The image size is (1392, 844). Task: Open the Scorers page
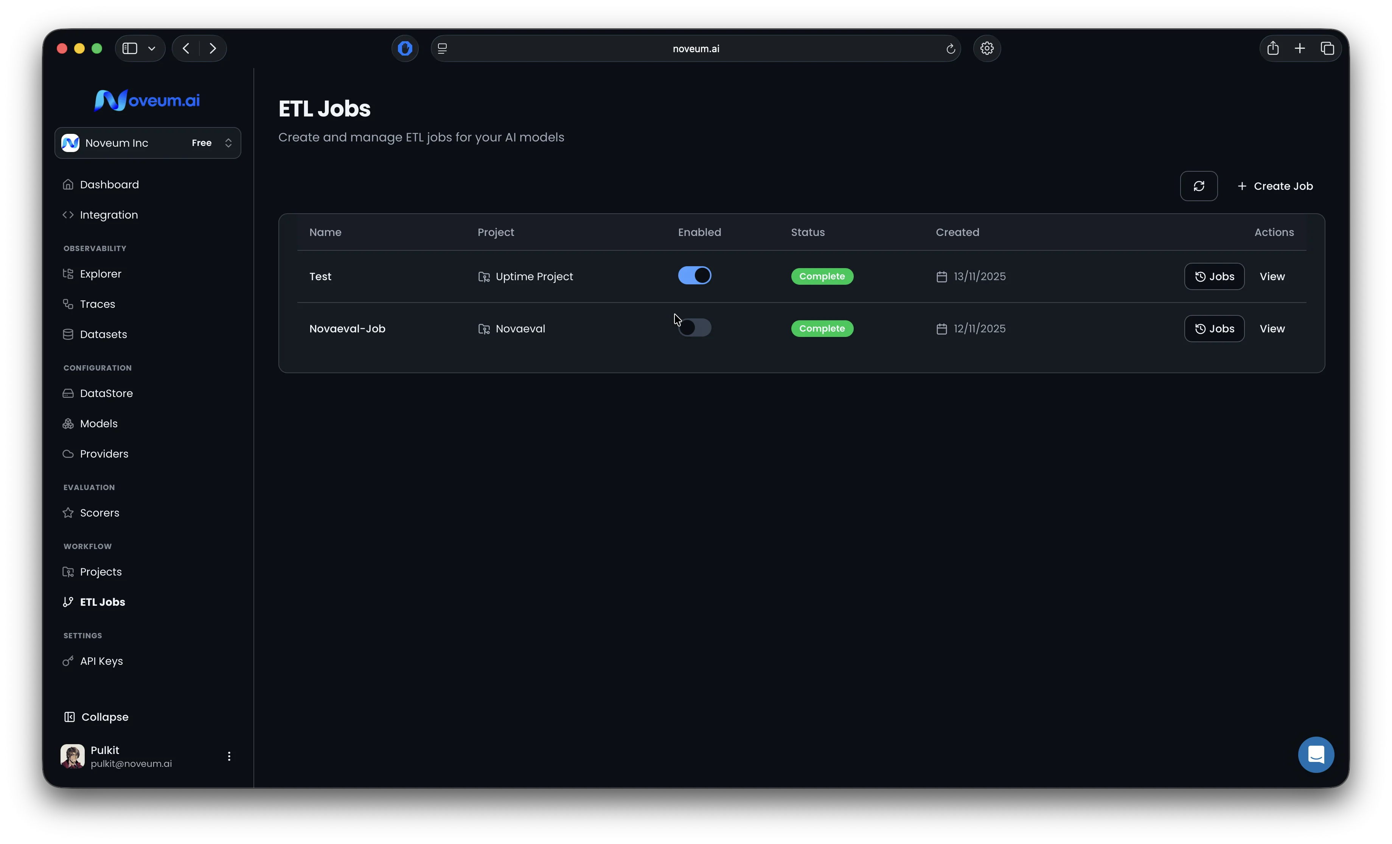(x=99, y=513)
